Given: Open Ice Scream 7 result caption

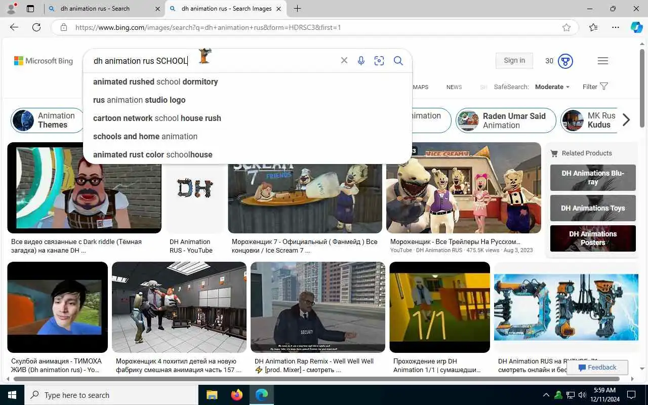Looking at the screenshot, I should pyautogui.click(x=305, y=246).
